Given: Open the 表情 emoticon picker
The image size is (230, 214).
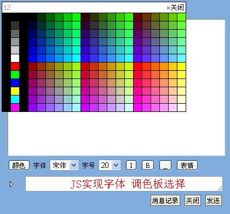Looking at the screenshot, I should 187,165.
